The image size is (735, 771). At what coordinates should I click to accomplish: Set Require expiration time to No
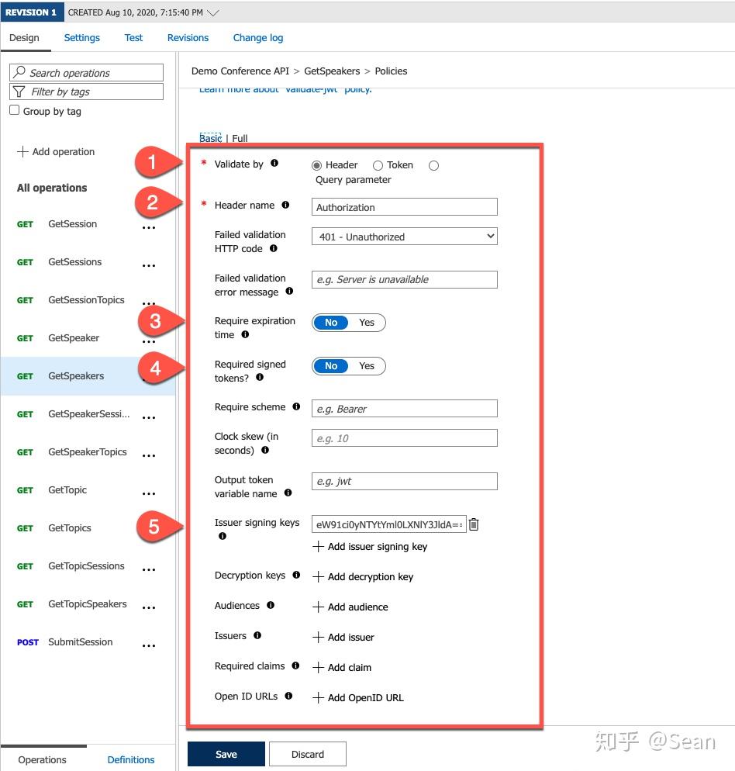[331, 323]
